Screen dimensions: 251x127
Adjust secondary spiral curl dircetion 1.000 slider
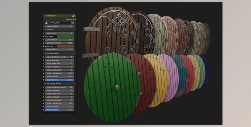coord(59,103)
